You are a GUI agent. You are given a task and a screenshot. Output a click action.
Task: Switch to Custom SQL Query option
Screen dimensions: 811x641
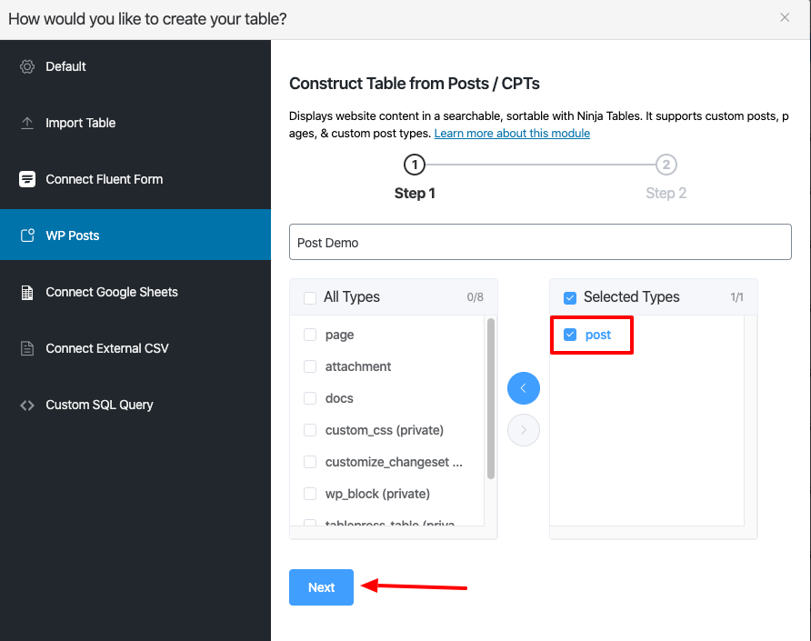tap(99, 405)
